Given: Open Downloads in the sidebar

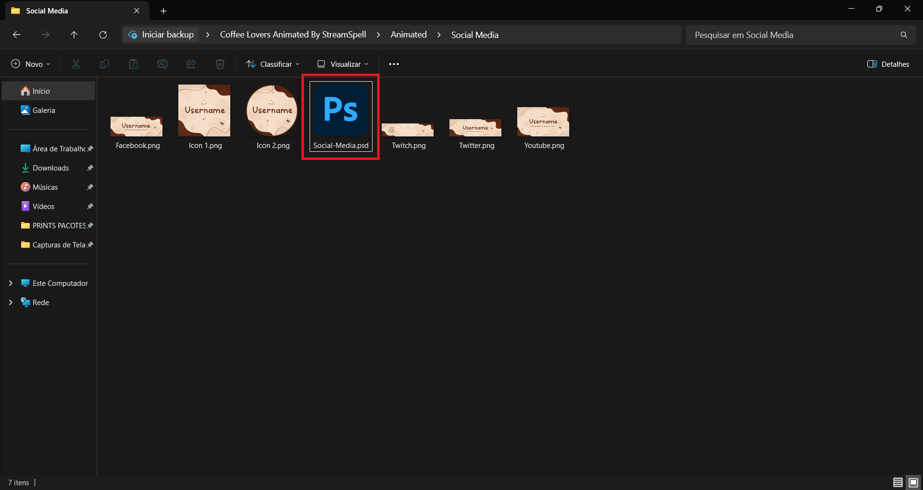Looking at the screenshot, I should coord(49,168).
